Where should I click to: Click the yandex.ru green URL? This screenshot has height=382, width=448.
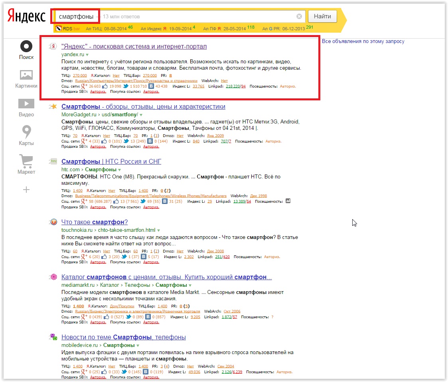[x=73, y=55]
